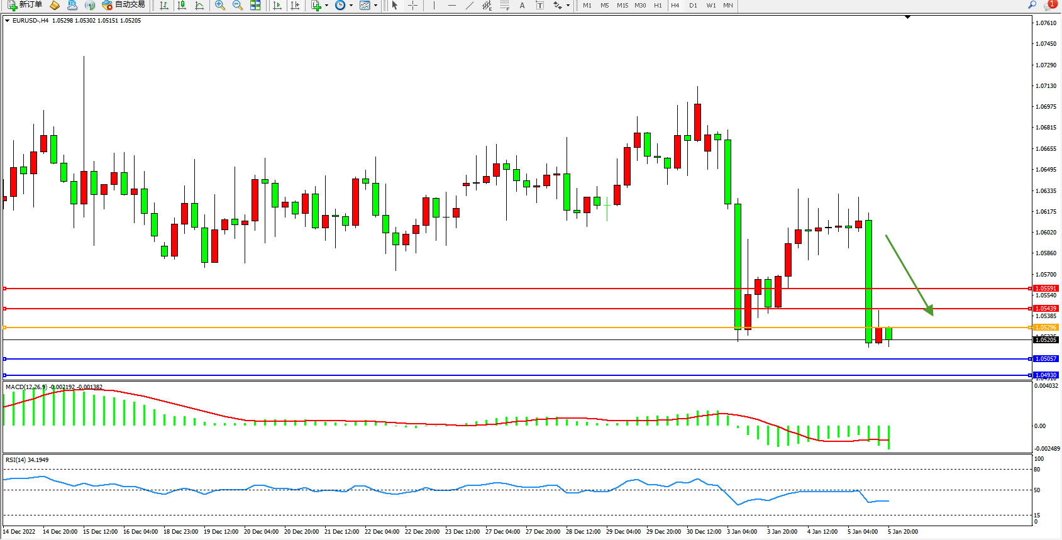The width and height of the screenshot is (1062, 540).
Task: Click the zoom out magnifier icon
Action: [x=238, y=5]
